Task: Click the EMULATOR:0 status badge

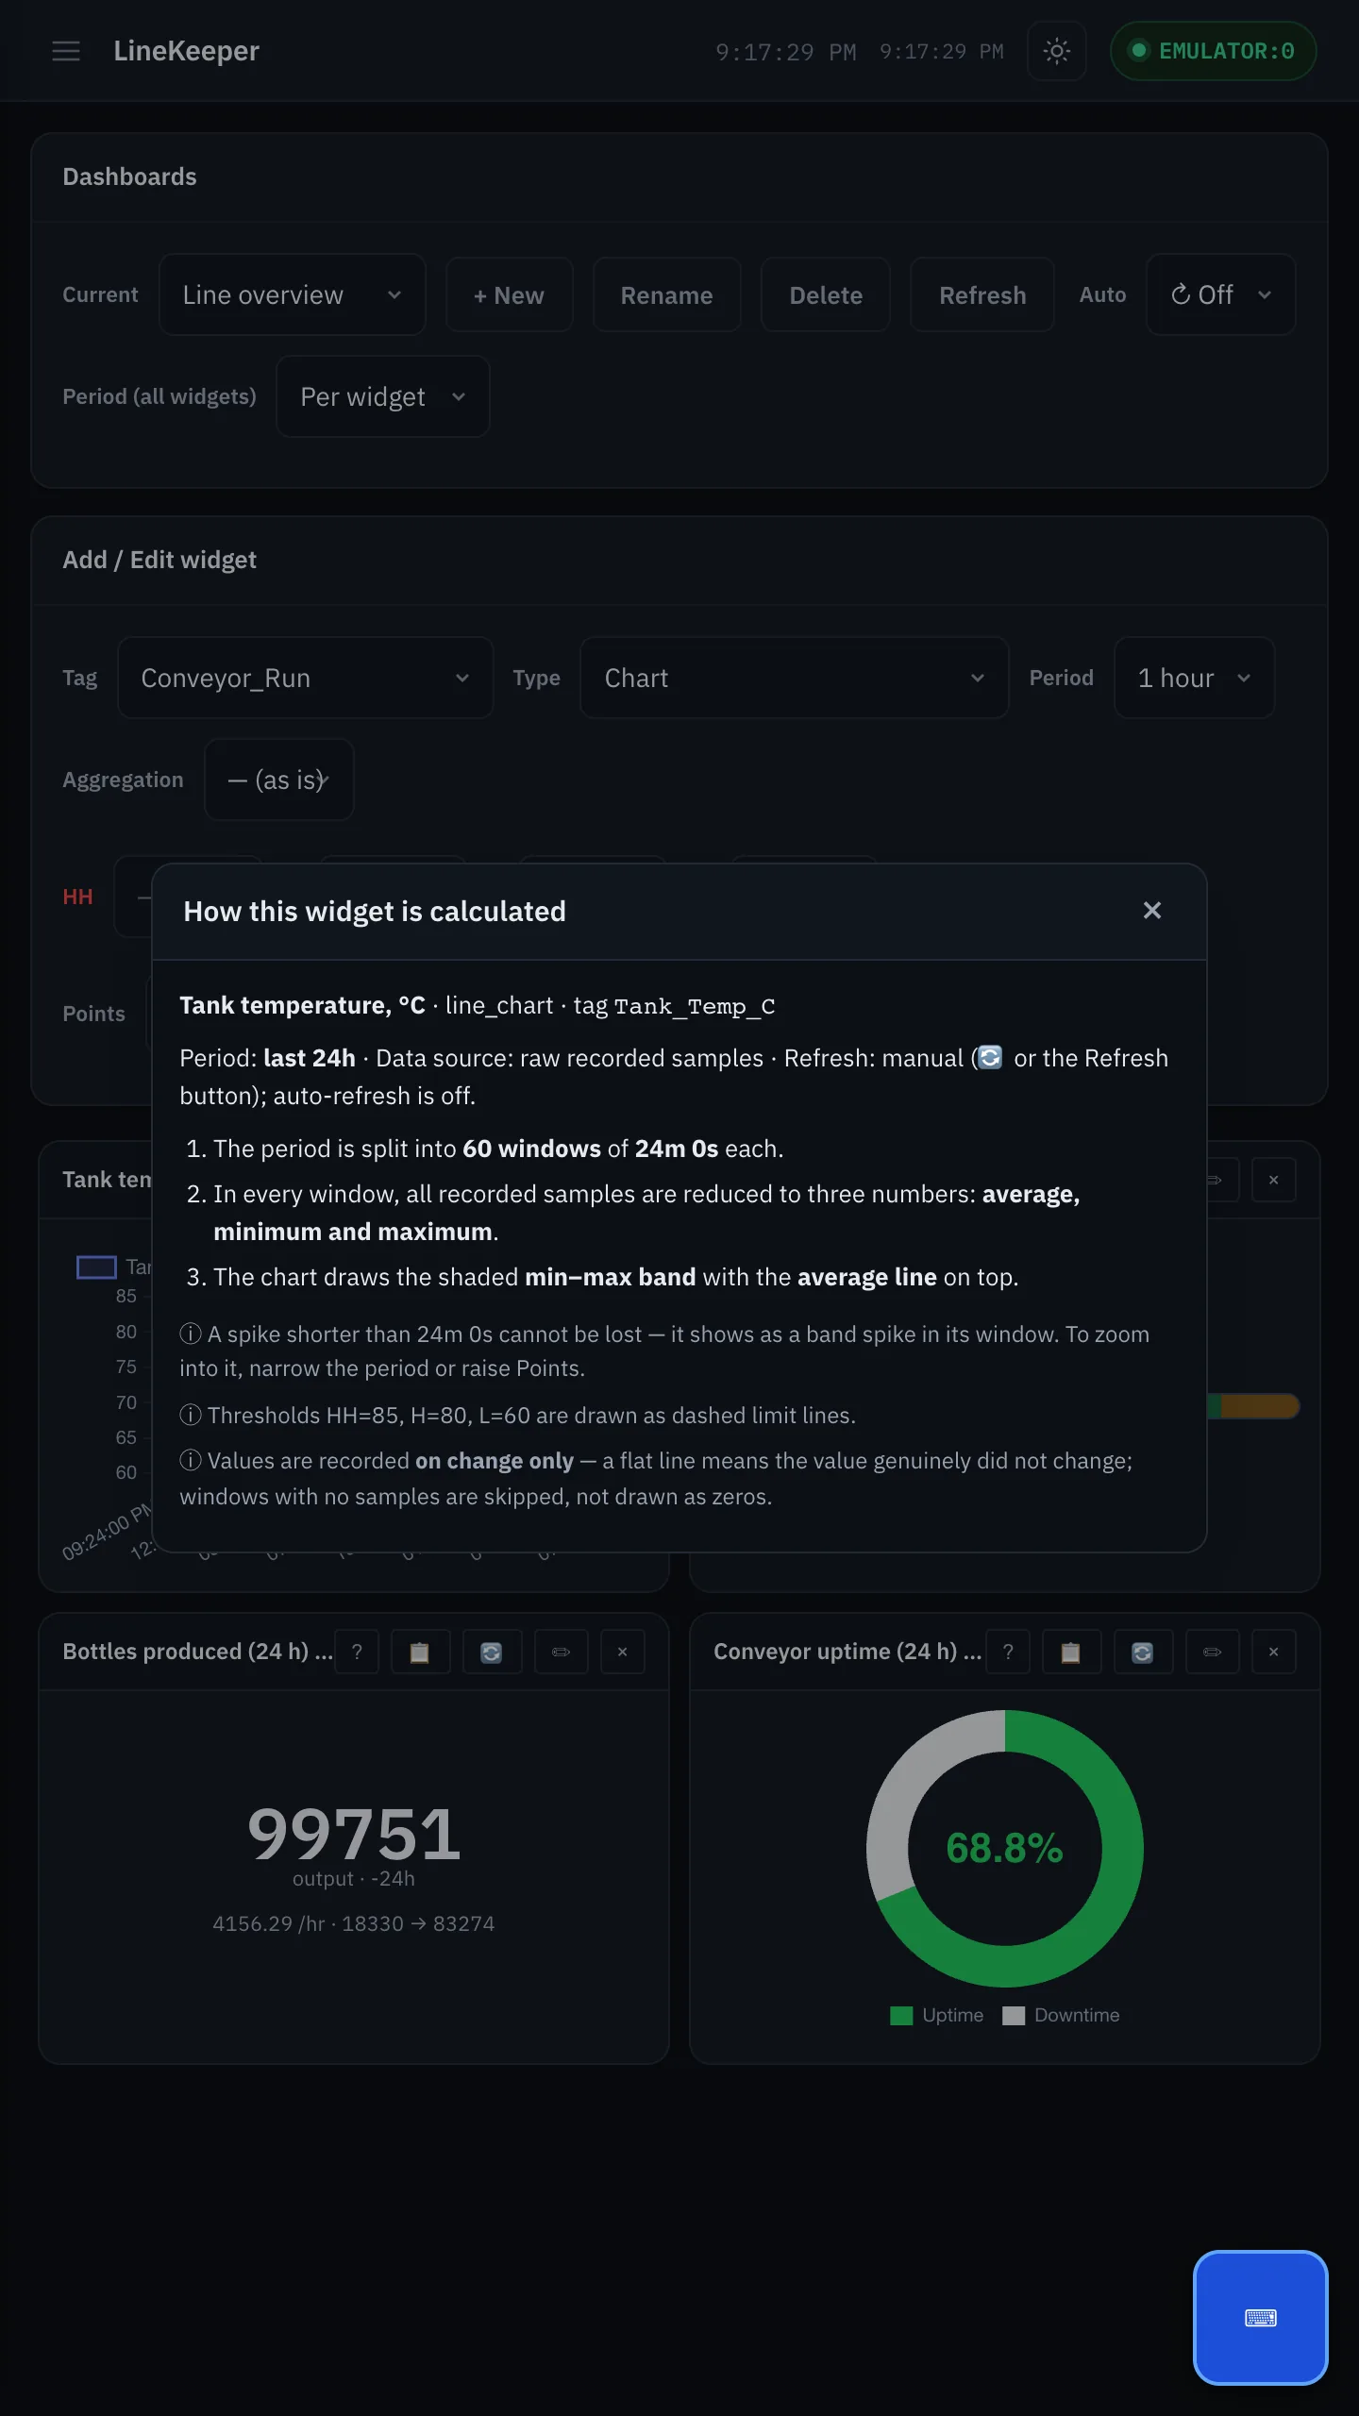Action: click(x=1213, y=51)
